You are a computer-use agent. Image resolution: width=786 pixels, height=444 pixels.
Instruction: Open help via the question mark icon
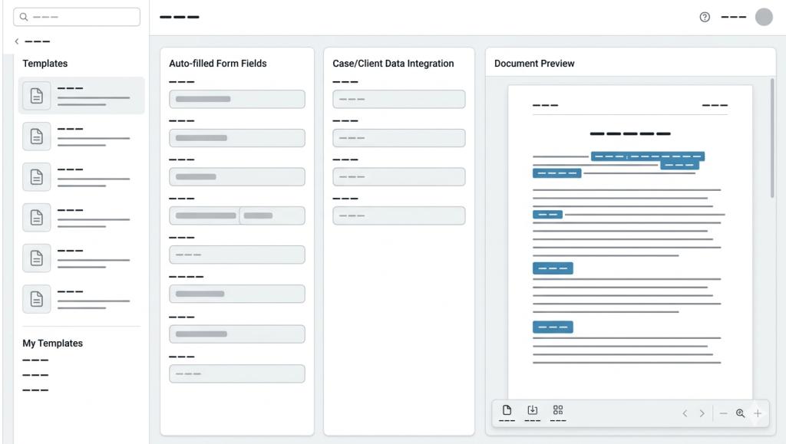click(x=705, y=17)
